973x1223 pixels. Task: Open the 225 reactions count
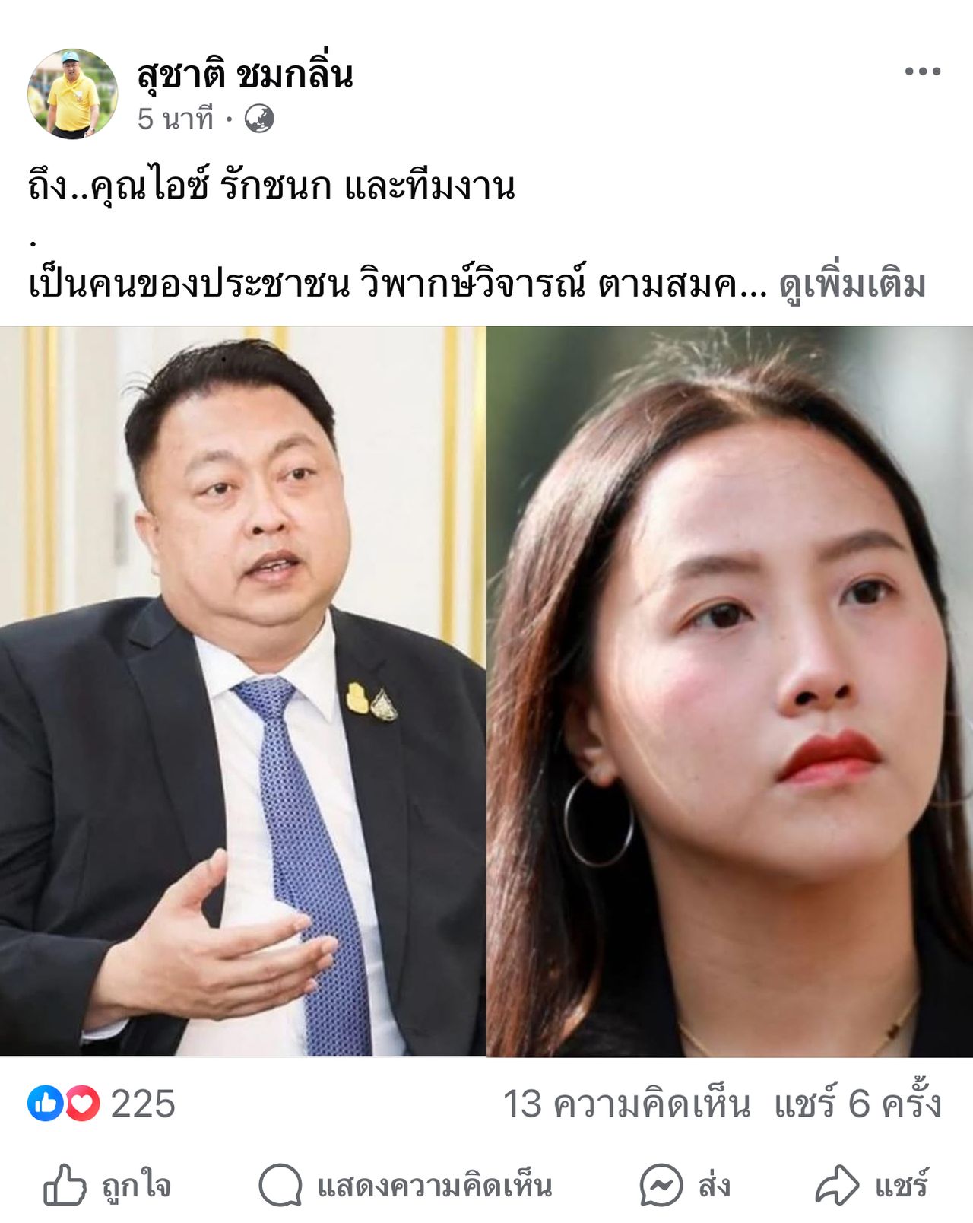pyautogui.click(x=143, y=1104)
